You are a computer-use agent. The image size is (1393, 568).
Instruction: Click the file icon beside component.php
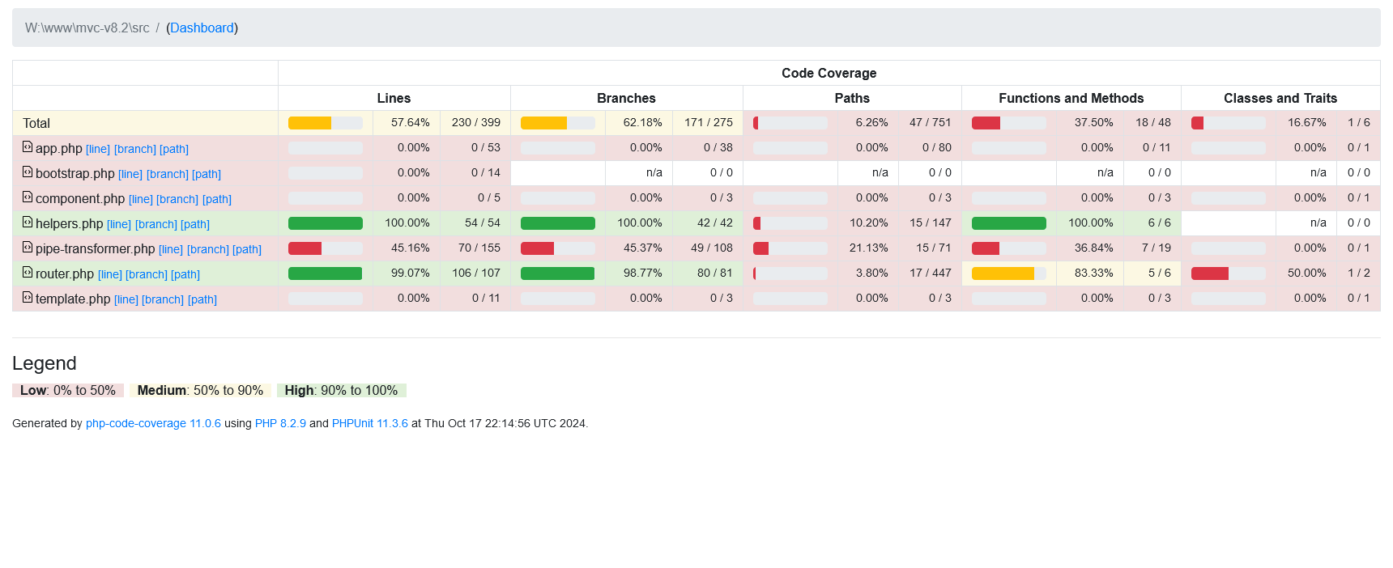click(x=28, y=197)
